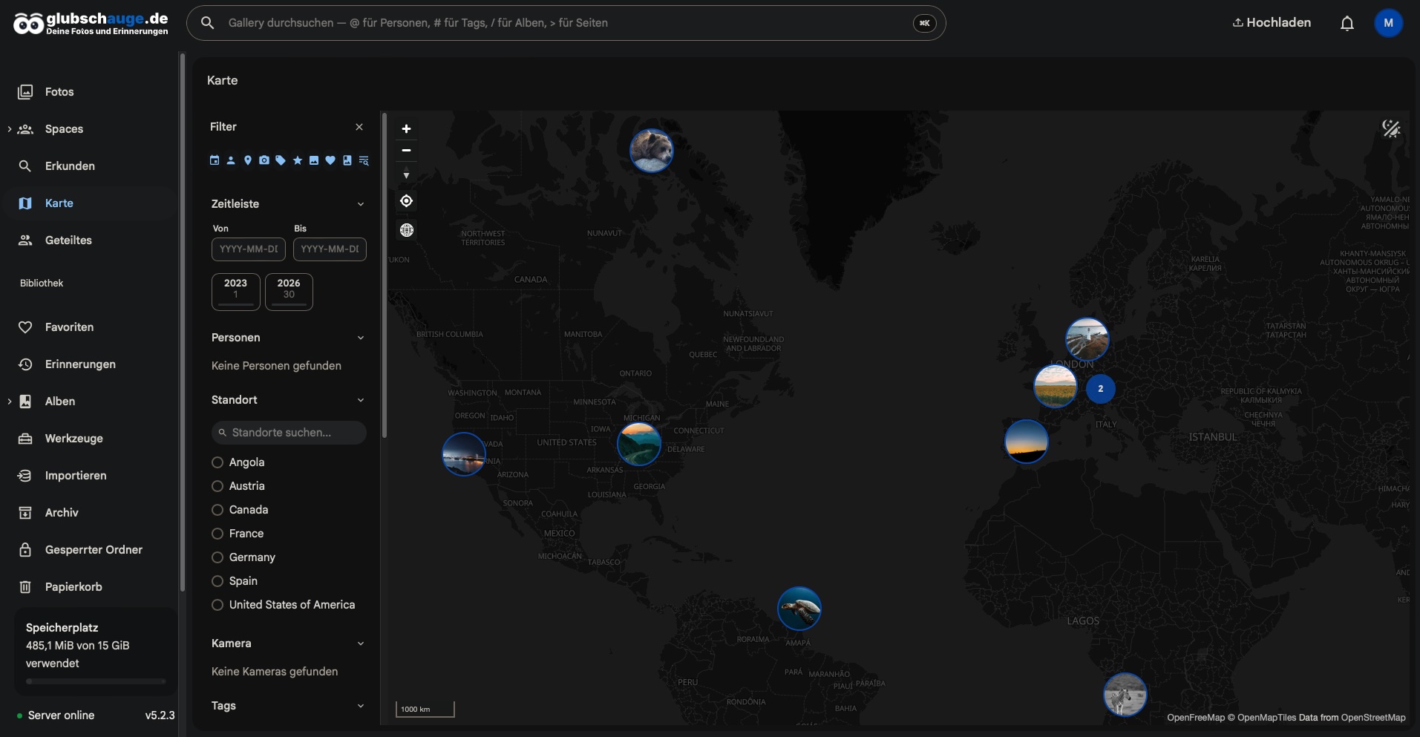Viewport: 1420px width, 737px height.
Task: Click the search magnifier icon in the top bar
Action: [x=208, y=23]
